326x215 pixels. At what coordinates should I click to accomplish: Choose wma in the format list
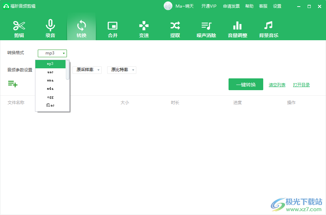pos(50,80)
